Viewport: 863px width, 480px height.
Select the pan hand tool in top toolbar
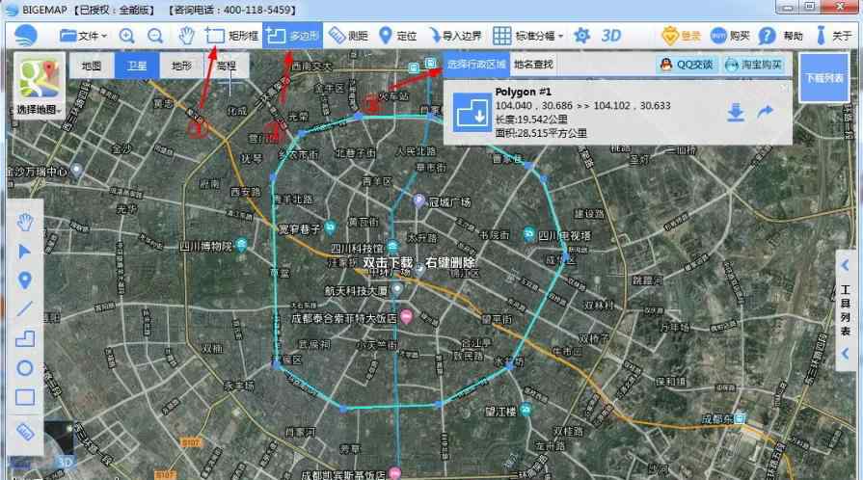pyautogui.click(x=186, y=37)
